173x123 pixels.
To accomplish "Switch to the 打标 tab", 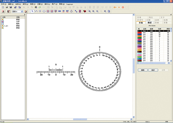I will (x=141, y=23).
